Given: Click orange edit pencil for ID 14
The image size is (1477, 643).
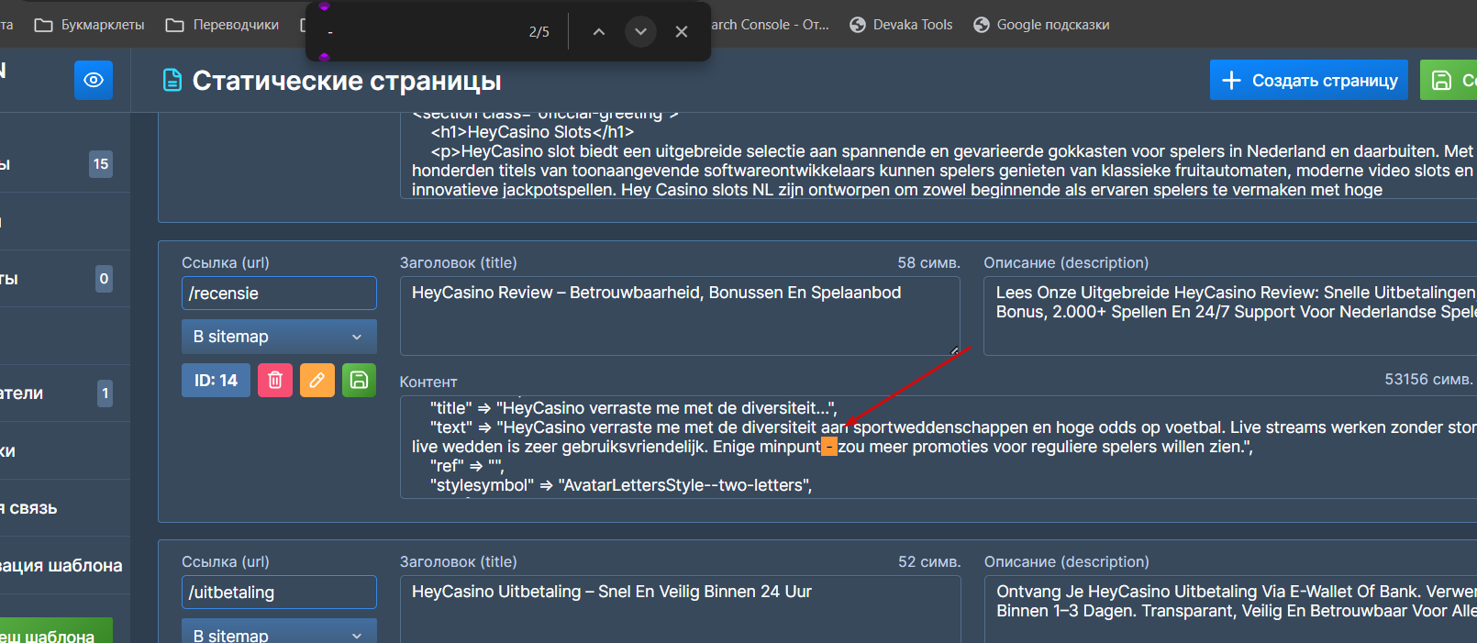Looking at the screenshot, I should pyautogui.click(x=316, y=380).
